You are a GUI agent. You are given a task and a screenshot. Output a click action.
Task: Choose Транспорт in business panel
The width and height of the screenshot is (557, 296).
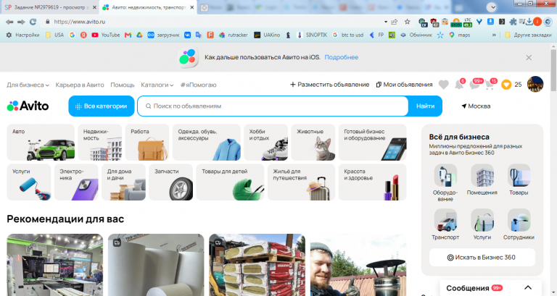tap(445, 224)
